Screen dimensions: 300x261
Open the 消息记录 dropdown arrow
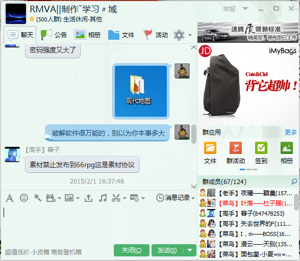[193, 198]
